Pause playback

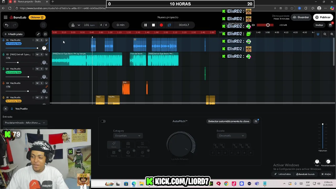145,25
